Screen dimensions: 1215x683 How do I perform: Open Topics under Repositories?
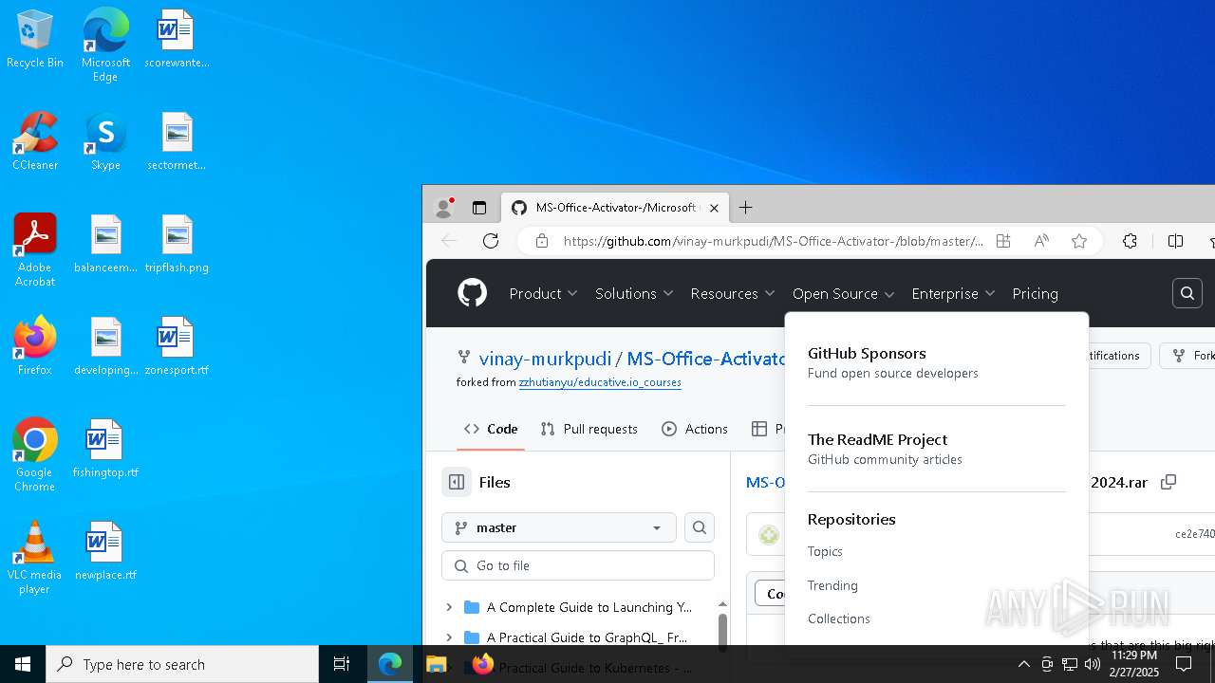click(x=825, y=551)
